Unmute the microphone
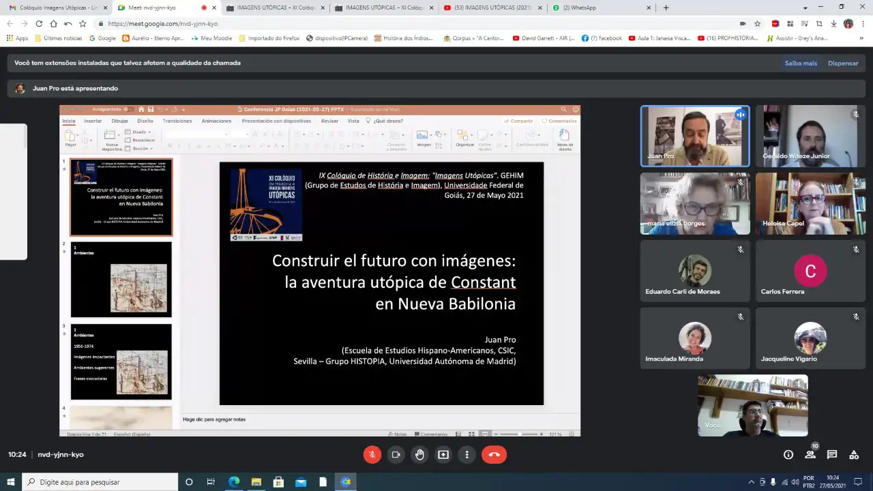 (372, 455)
